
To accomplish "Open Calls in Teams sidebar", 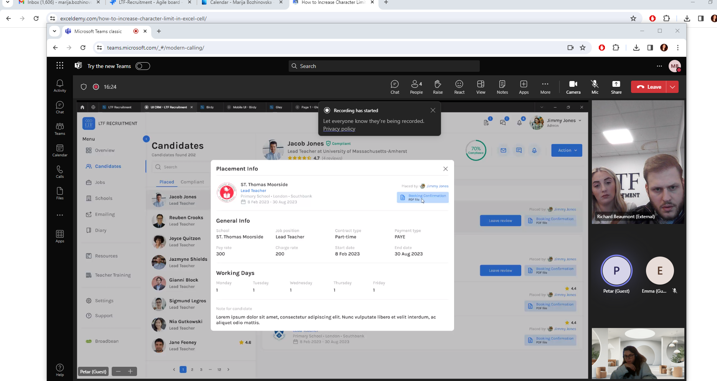I will (60, 172).
